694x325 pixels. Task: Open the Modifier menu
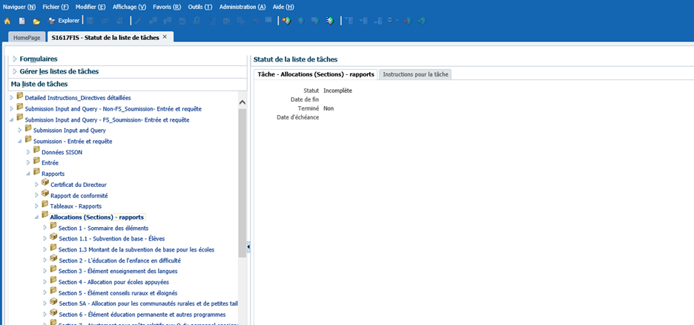coord(90,7)
